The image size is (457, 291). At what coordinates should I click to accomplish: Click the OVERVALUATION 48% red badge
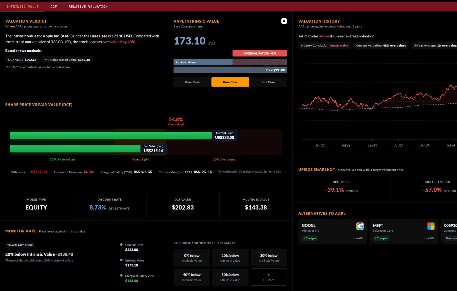coord(260,53)
